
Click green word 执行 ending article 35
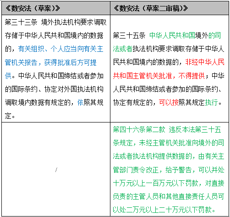click(x=211, y=102)
